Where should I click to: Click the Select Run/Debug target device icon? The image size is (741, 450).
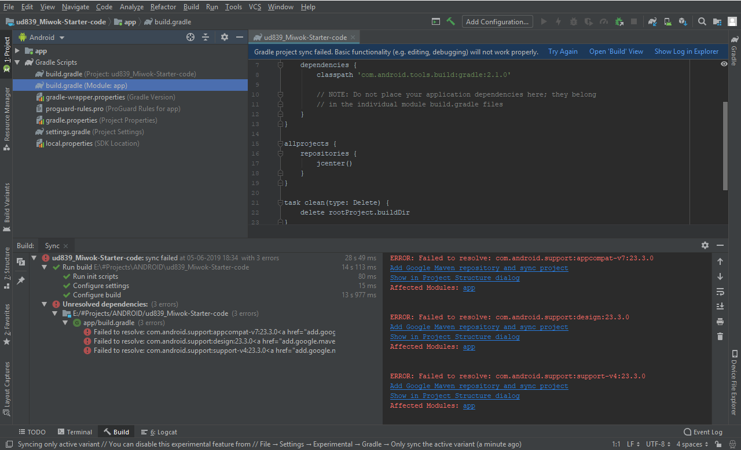436,21
